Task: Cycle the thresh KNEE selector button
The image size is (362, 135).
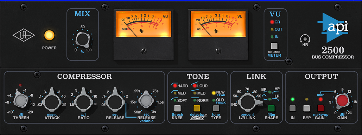Action: pos(177,108)
